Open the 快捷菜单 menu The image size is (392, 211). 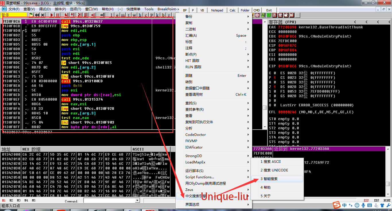pyautogui.click(x=133, y=9)
